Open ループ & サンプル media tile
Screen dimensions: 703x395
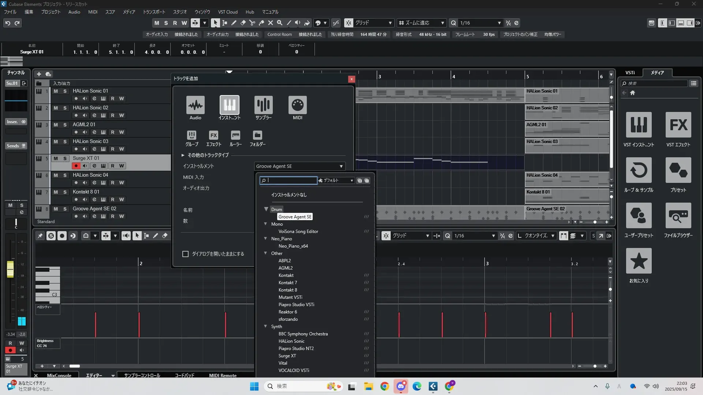click(x=639, y=170)
